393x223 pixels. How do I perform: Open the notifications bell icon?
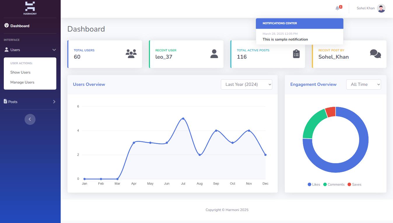coord(337,8)
